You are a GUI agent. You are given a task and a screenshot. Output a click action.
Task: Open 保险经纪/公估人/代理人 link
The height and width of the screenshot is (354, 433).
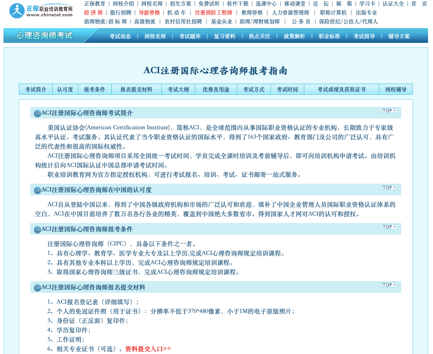(349, 21)
